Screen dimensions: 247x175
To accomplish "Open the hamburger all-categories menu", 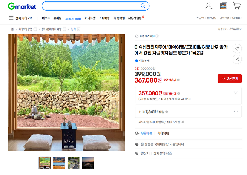I will 11,18.
